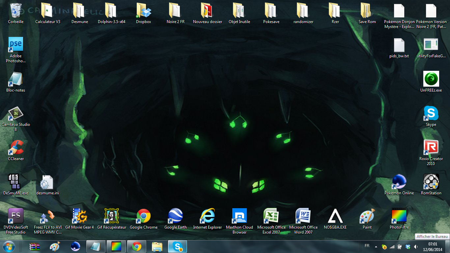Select the Gif Movie Gear 4 shortcut
450x253 pixels.
point(80,219)
